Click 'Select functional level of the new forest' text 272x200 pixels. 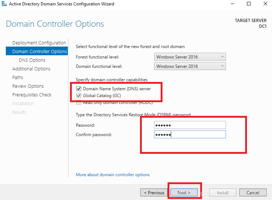tap(130, 47)
